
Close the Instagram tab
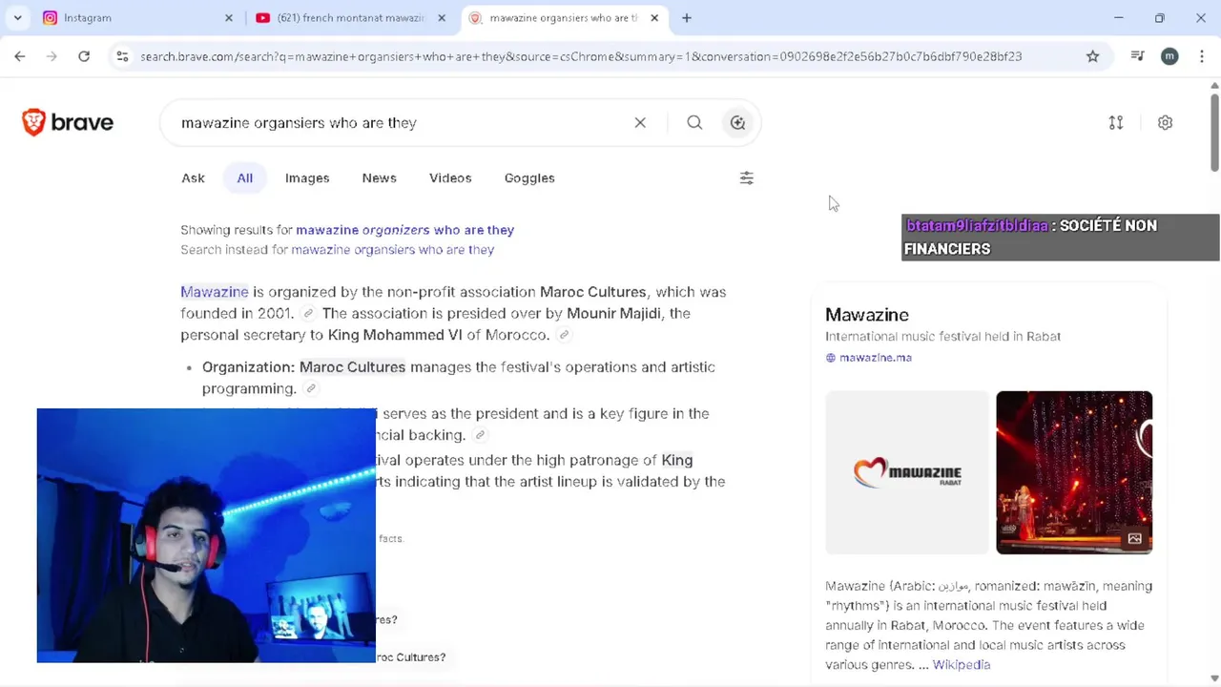229,17
